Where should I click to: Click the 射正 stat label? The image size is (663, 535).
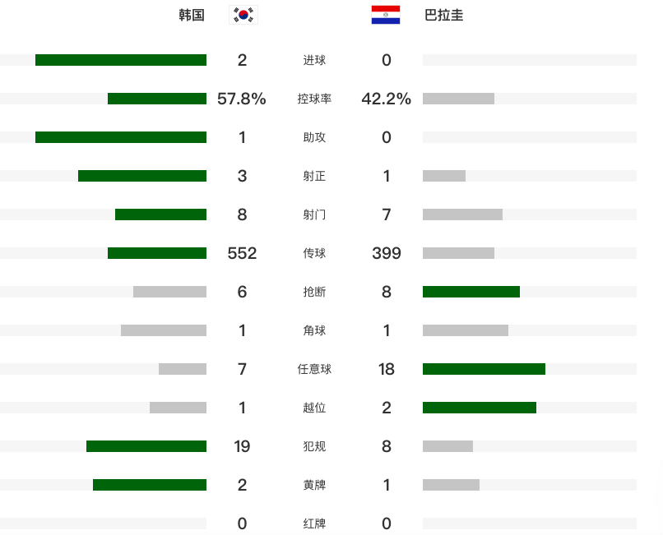pyautogui.click(x=314, y=176)
